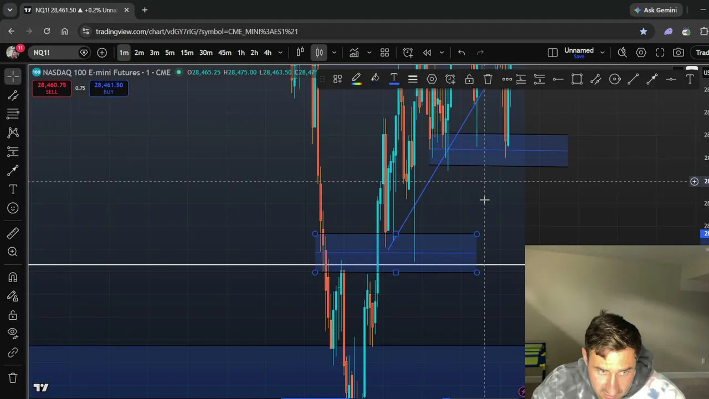The height and width of the screenshot is (399, 709).
Task: Open the Indicators menu
Action: 354,53
